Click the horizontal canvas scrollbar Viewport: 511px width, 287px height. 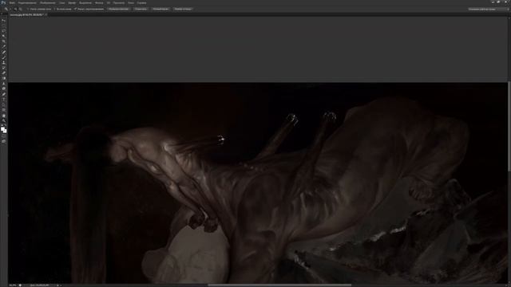coord(279,285)
